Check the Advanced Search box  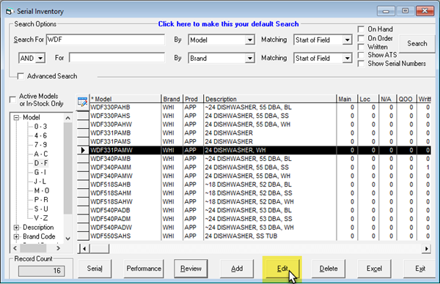click(x=21, y=76)
